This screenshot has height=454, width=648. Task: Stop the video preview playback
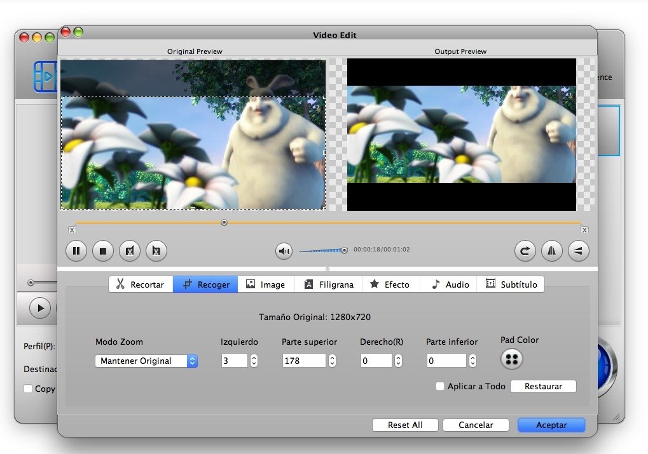(103, 251)
